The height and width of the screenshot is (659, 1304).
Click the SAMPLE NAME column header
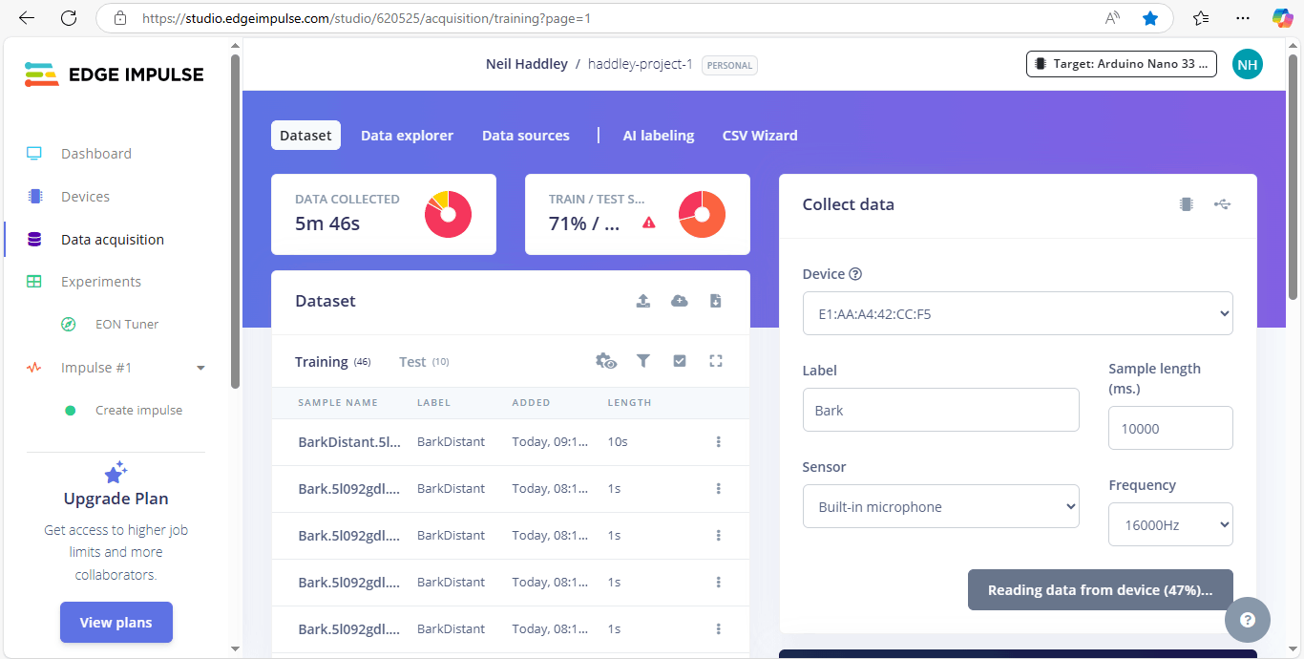pos(338,403)
